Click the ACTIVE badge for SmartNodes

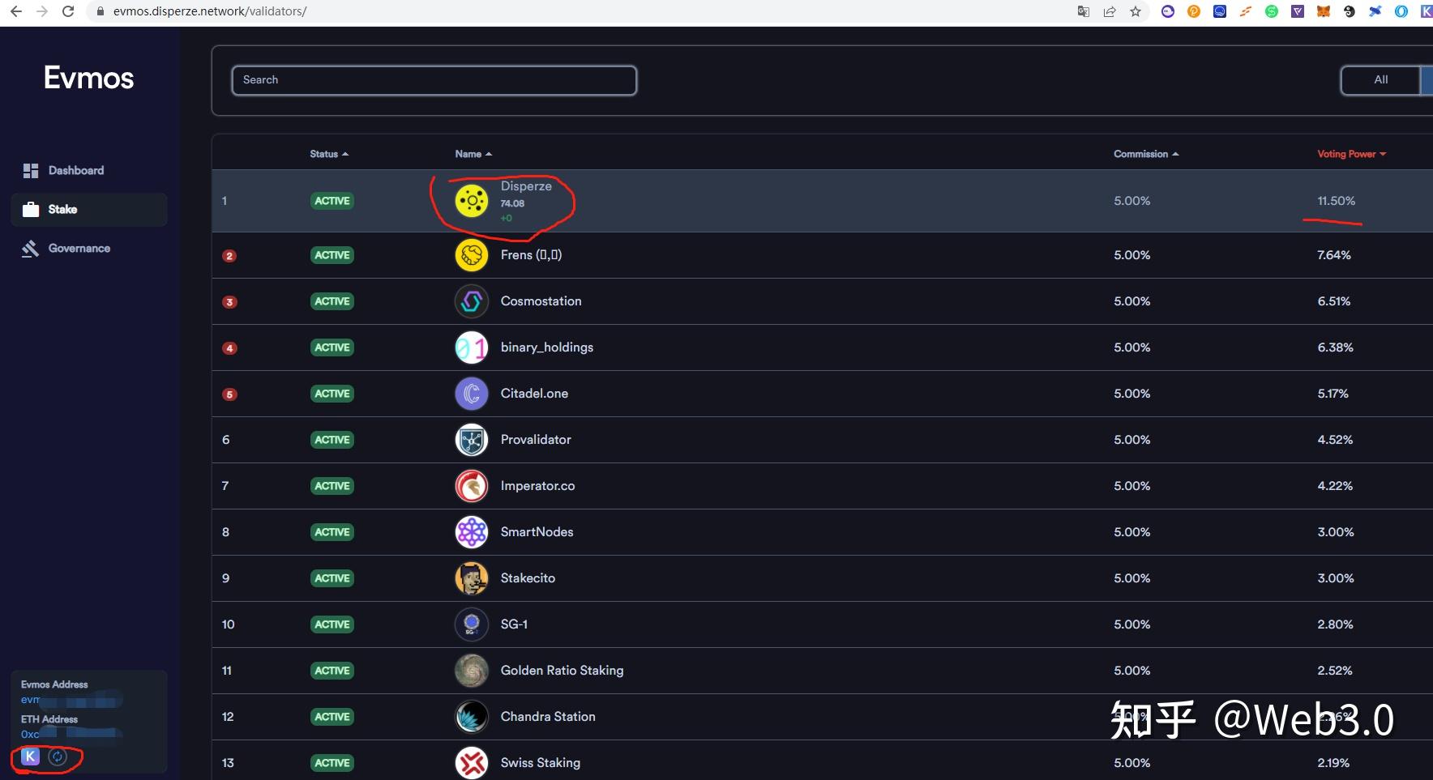(332, 532)
